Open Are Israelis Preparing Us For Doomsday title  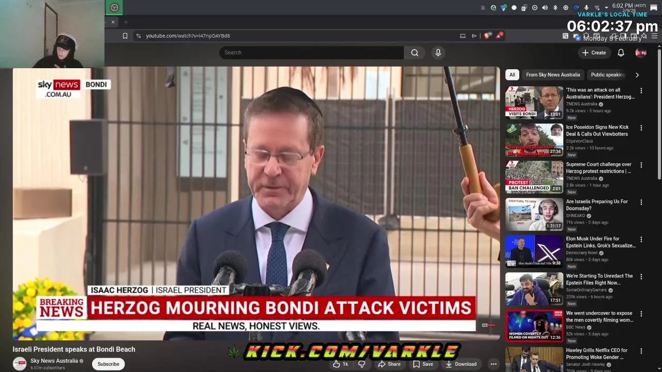click(597, 205)
